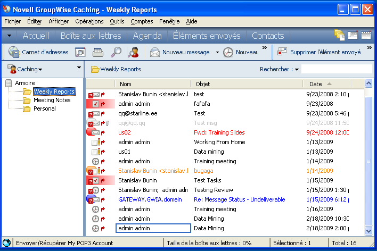Expand the toolbar overflow chevron after Nouveau

pos(265,47)
